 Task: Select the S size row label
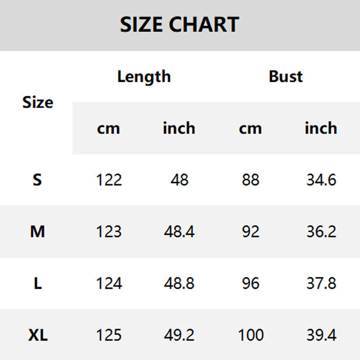tap(37, 180)
